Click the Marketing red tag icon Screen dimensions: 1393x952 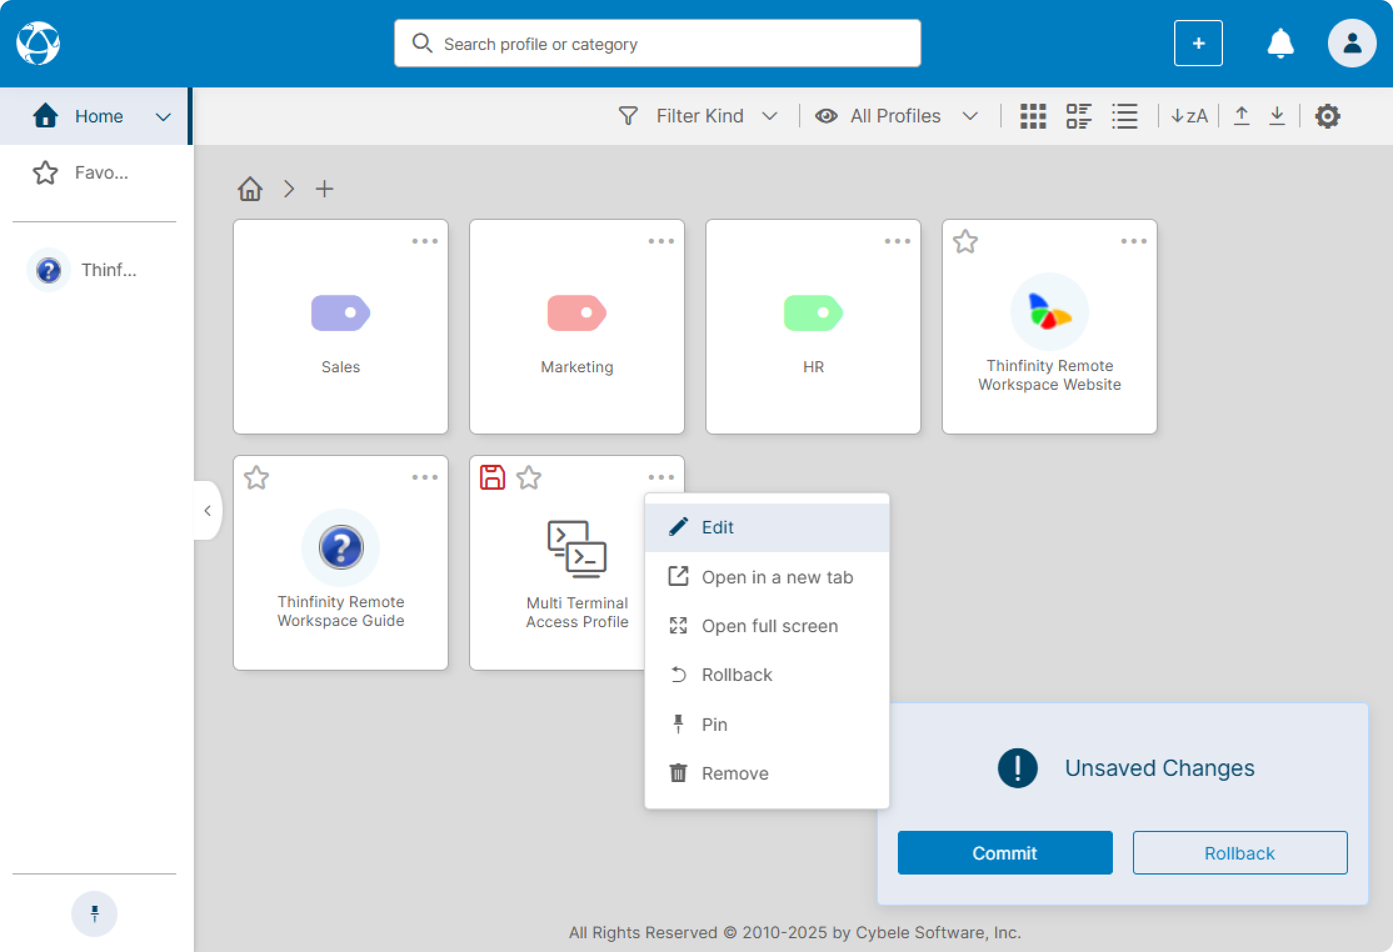(x=577, y=312)
